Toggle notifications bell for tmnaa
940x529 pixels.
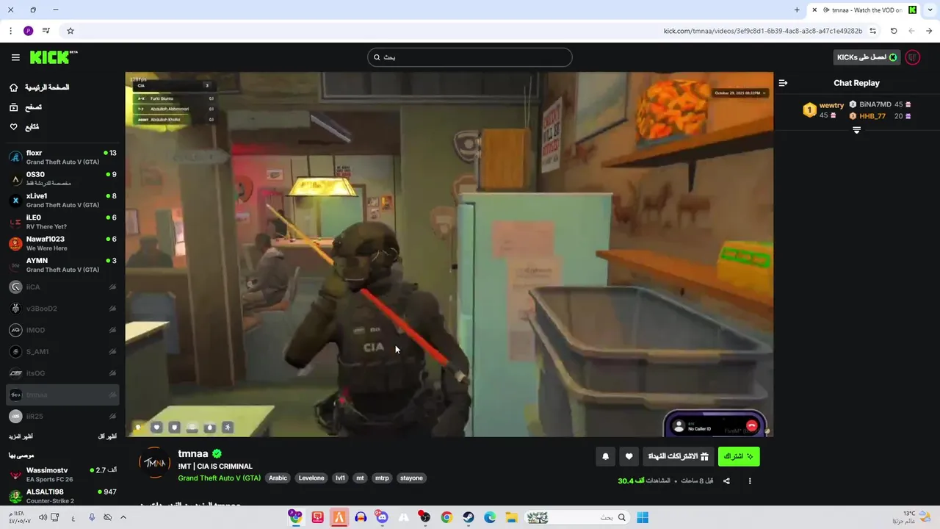point(605,456)
